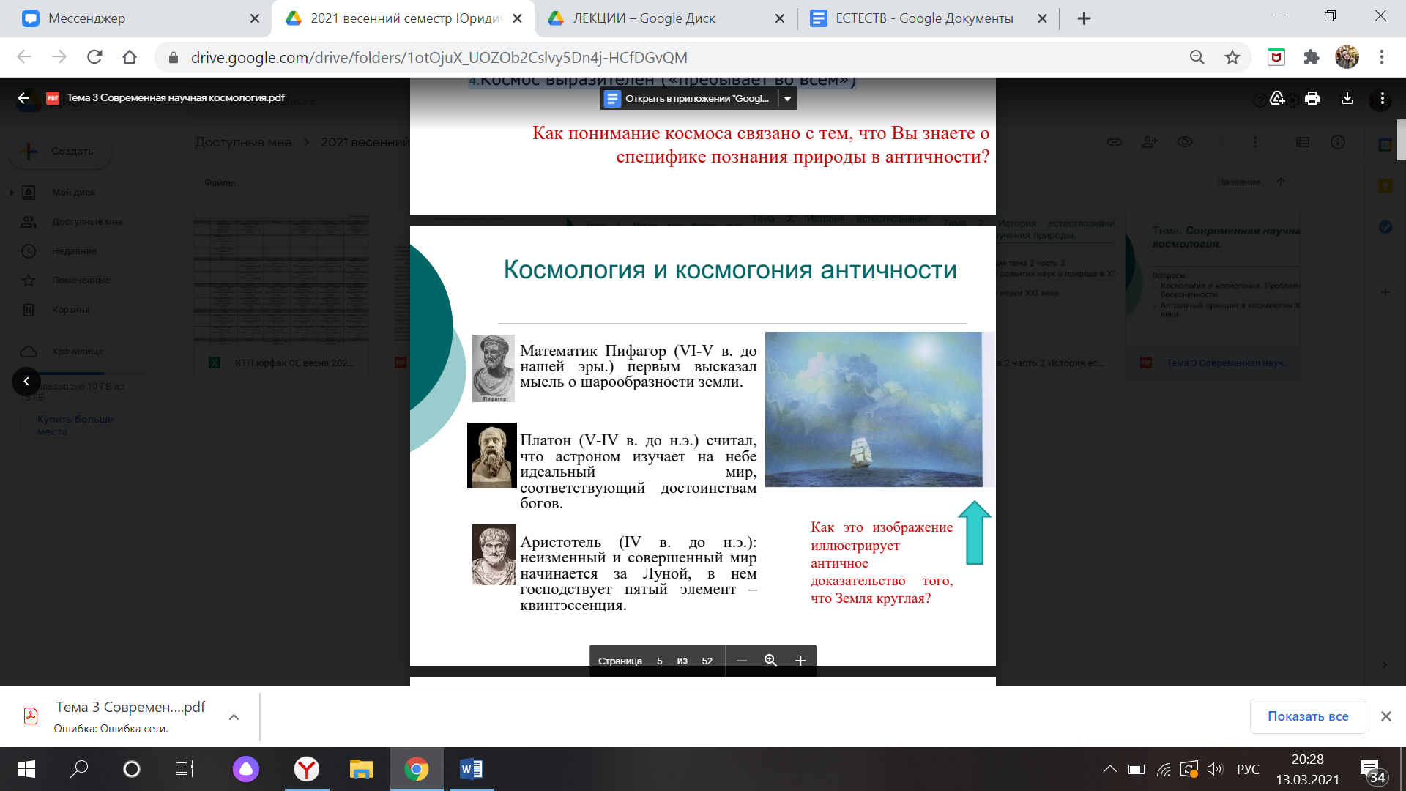The image size is (1406, 791).
Task: Close the downloads bar
Action: 1386,716
